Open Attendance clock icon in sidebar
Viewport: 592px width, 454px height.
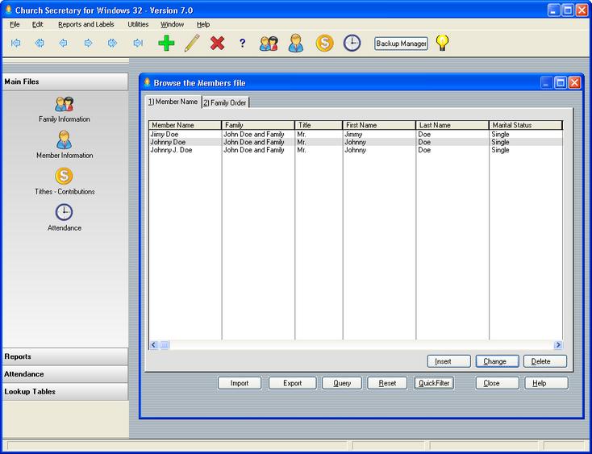coord(65,218)
